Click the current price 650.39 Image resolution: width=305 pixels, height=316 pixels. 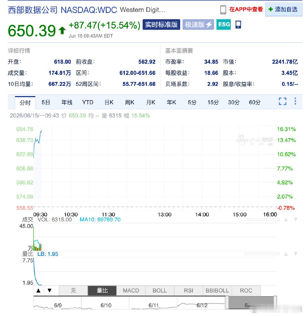32,31
